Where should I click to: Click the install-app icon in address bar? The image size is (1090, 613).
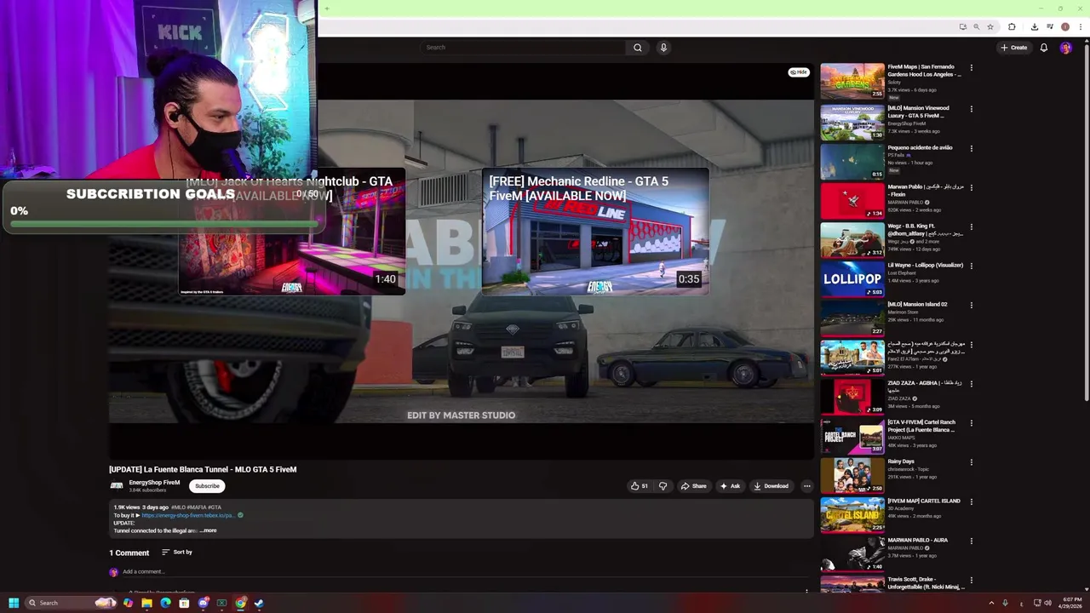click(x=962, y=27)
